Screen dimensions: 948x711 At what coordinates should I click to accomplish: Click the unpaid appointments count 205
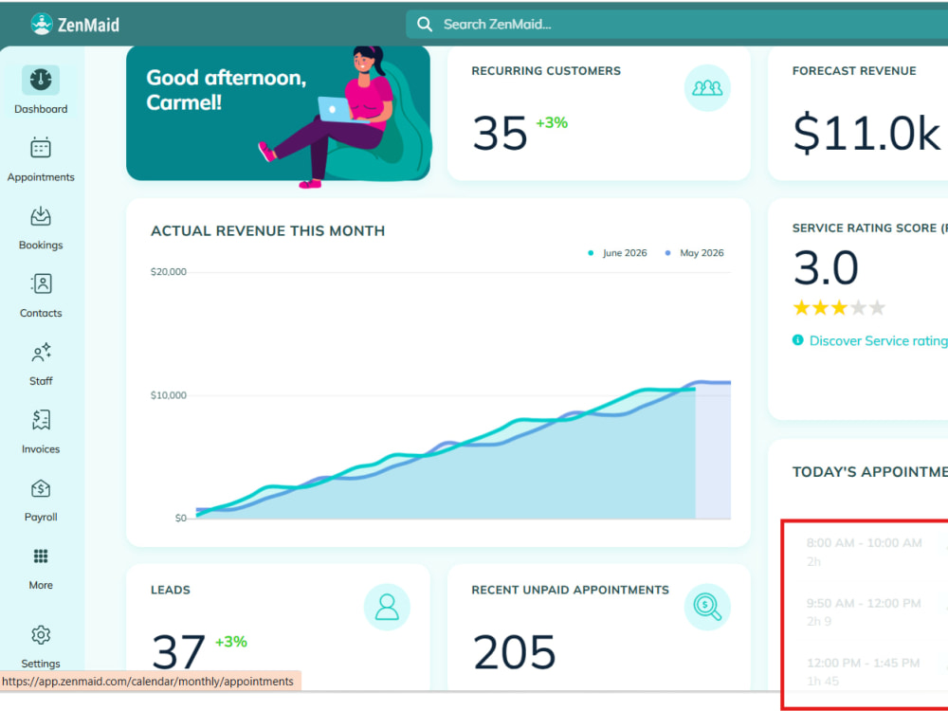click(x=514, y=652)
